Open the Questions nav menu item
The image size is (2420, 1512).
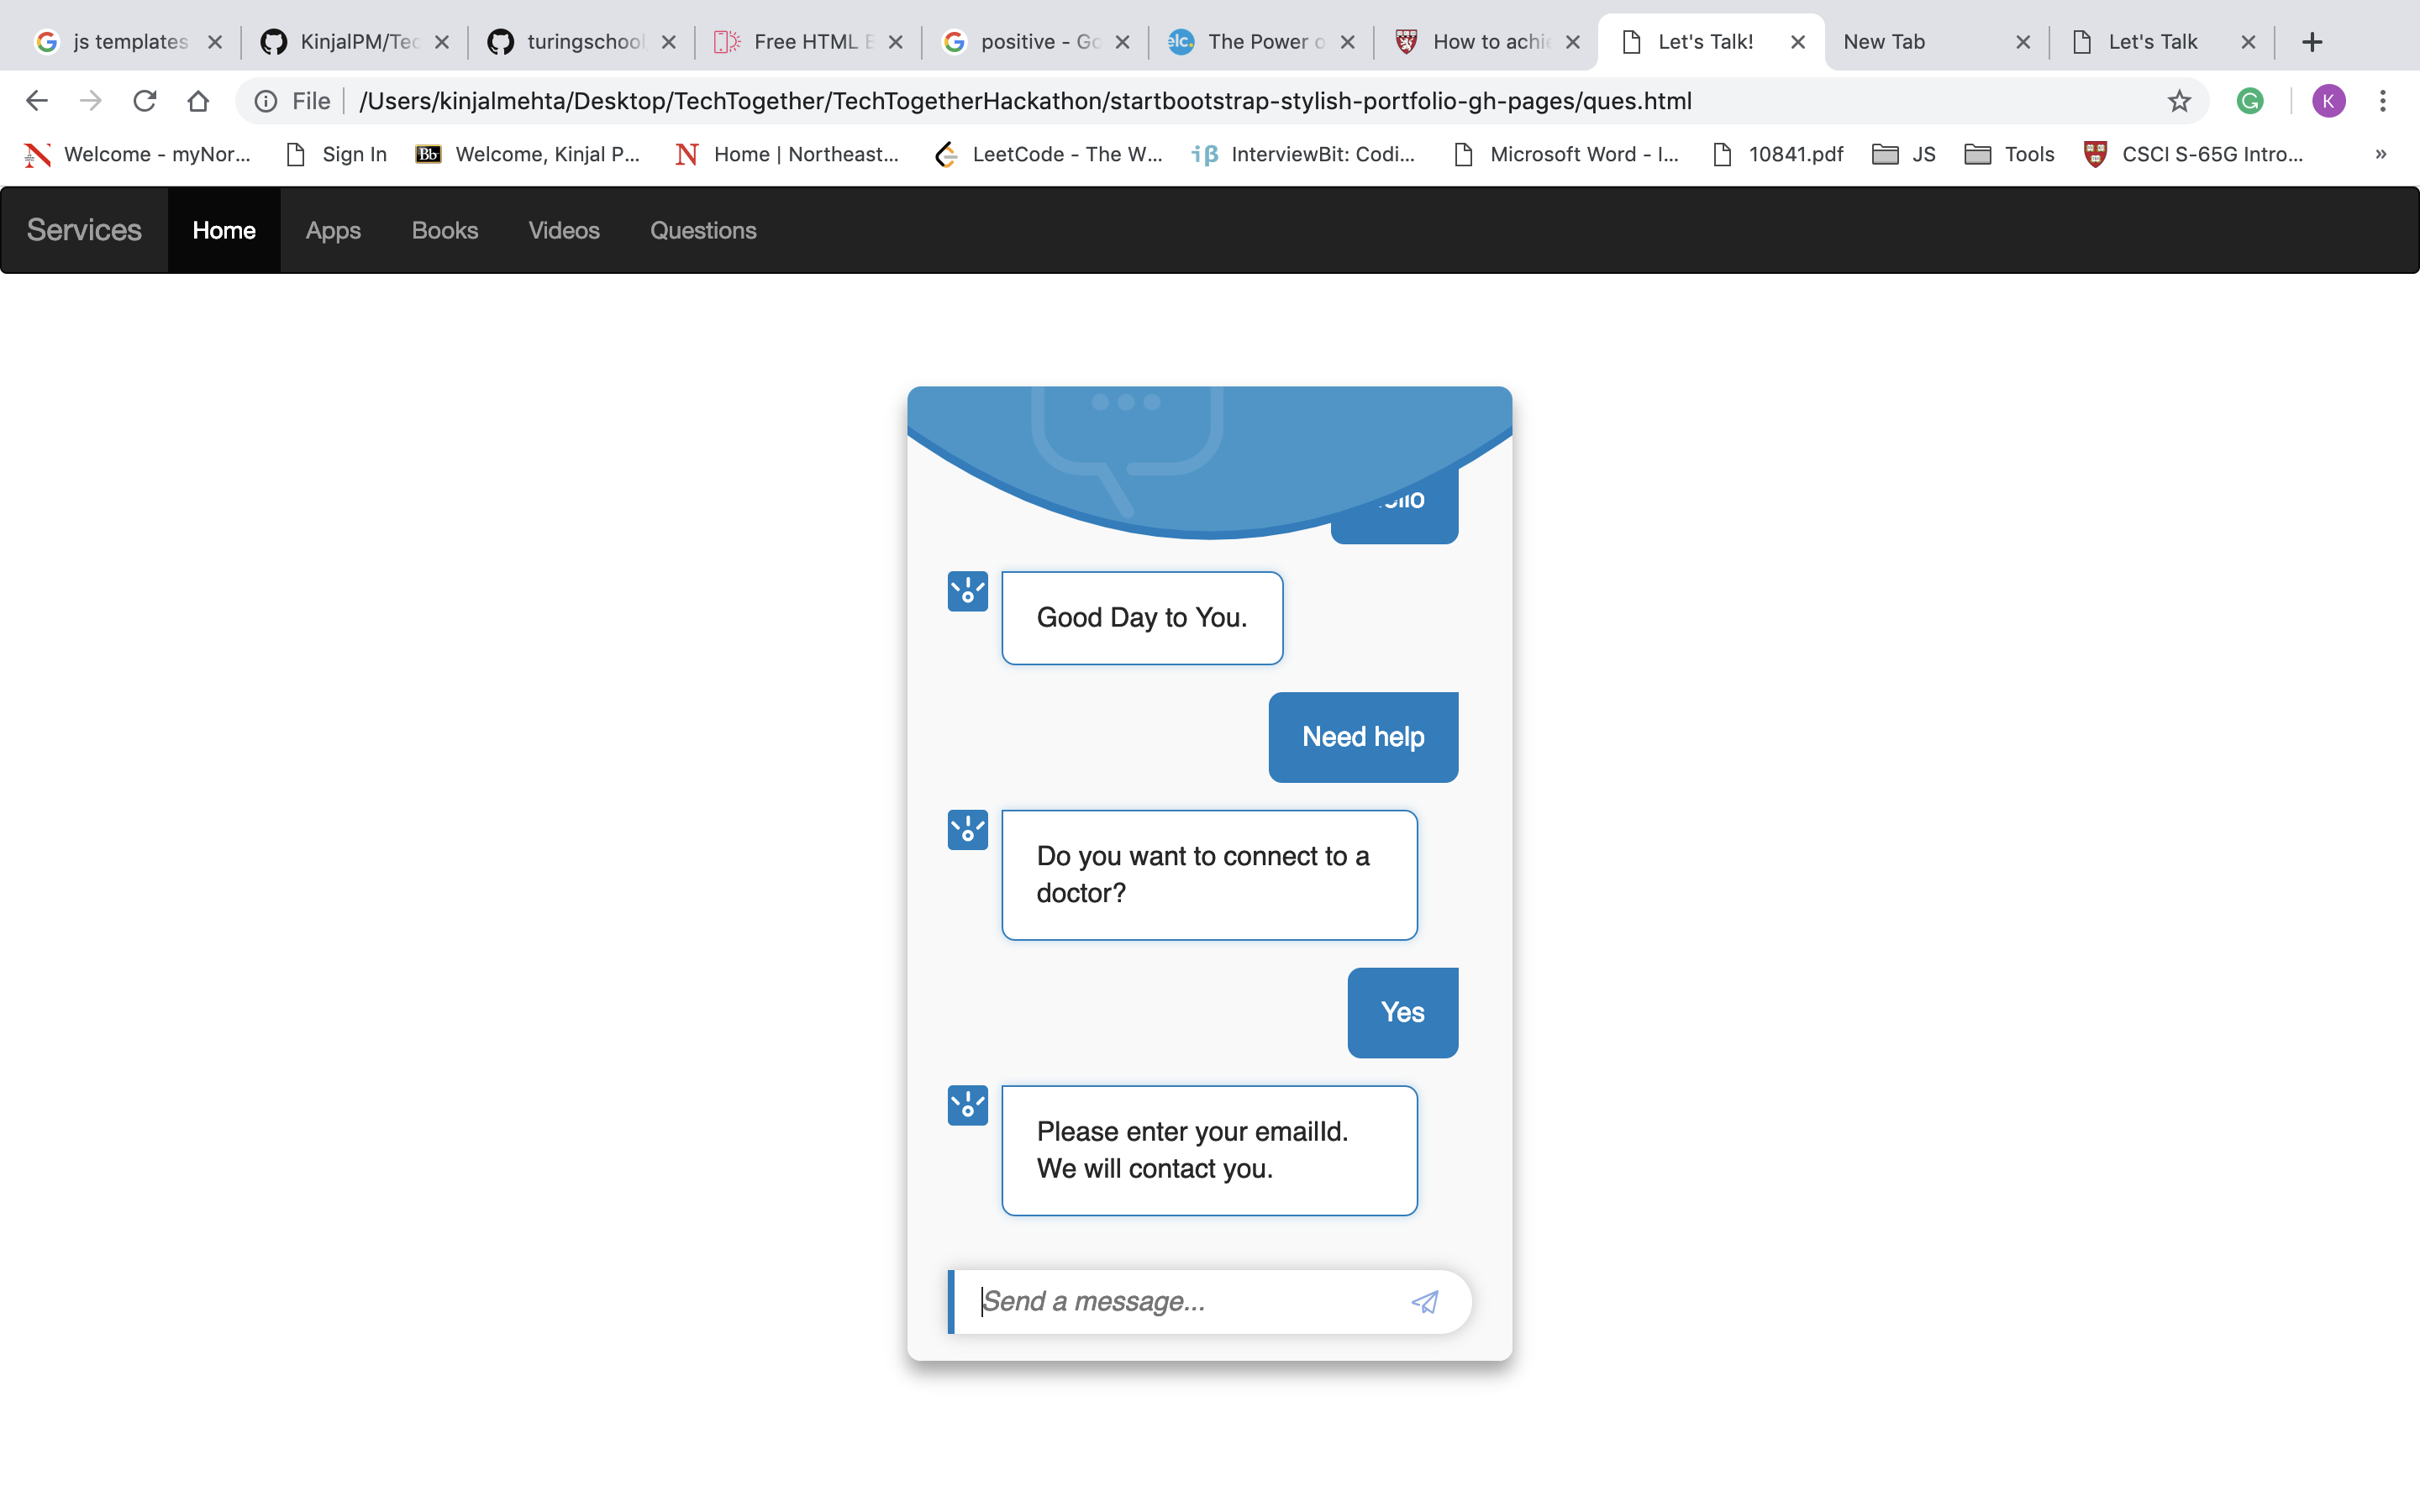point(703,230)
